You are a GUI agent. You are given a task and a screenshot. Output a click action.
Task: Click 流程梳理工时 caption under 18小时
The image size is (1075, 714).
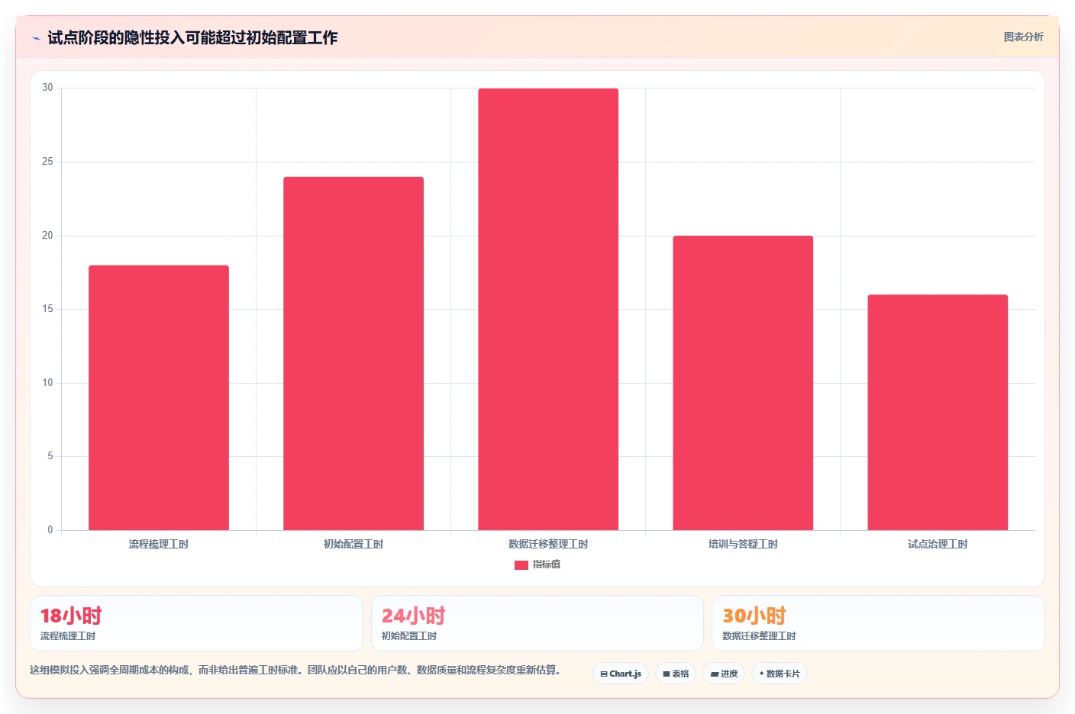68,635
